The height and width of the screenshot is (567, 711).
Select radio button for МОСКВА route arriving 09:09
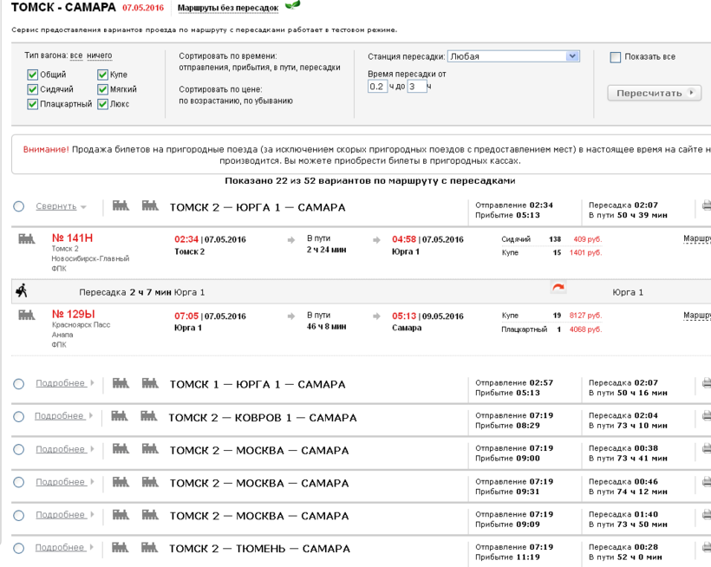(18, 515)
